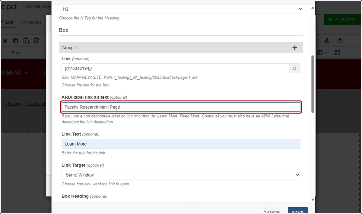
Task: Click the CANCEL button in dialog
Action: [272, 212]
